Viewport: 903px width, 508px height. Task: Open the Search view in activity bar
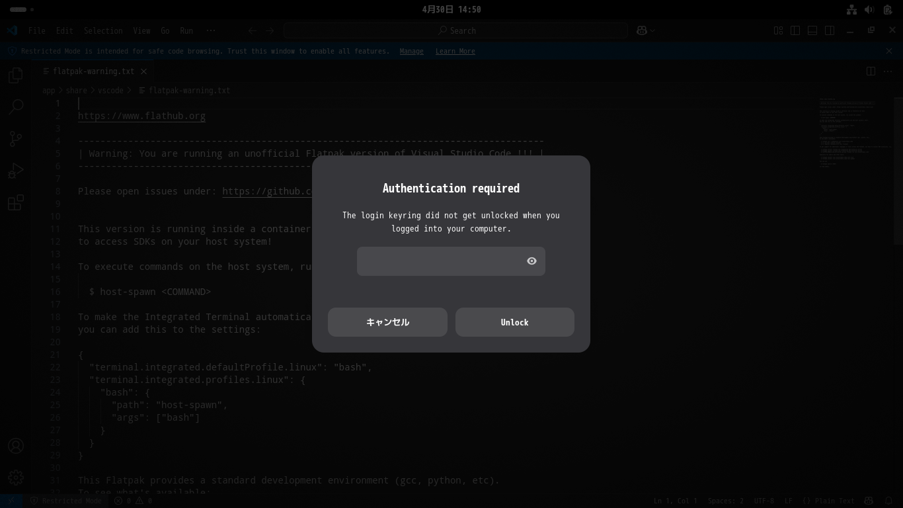[16, 106]
